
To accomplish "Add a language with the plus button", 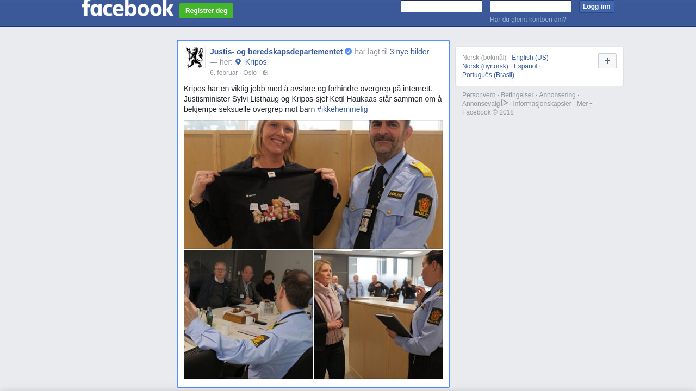I will pos(607,61).
